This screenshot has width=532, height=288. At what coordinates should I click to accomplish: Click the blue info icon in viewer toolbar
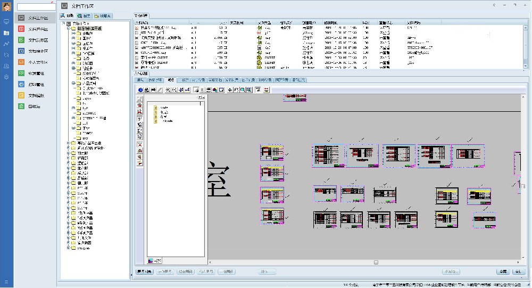[140, 90]
